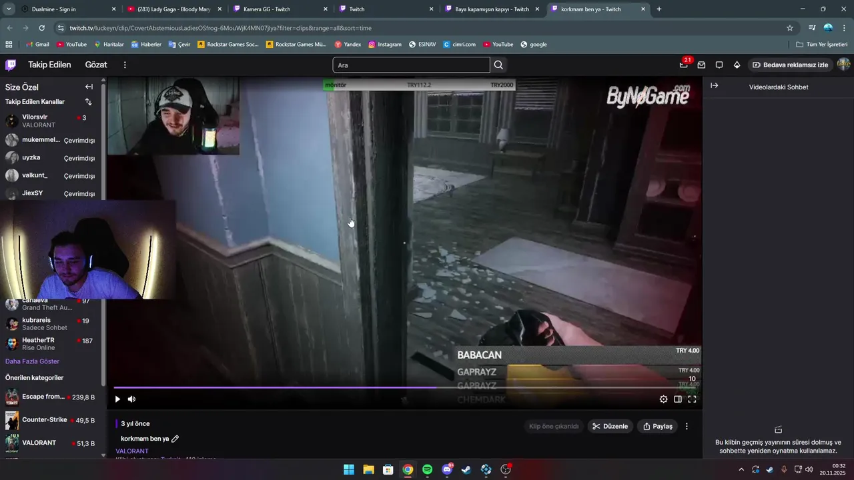
Task: Switch to Dualmine - Sign in tab
Action: pyautogui.click(x=69, y=9)
